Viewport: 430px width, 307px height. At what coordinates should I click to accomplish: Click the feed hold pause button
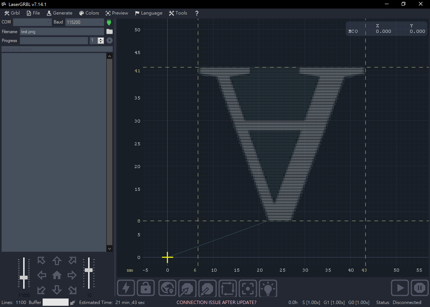(x=420, y=288)
